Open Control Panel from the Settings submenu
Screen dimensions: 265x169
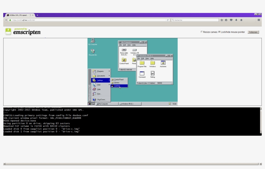(119, 80)
